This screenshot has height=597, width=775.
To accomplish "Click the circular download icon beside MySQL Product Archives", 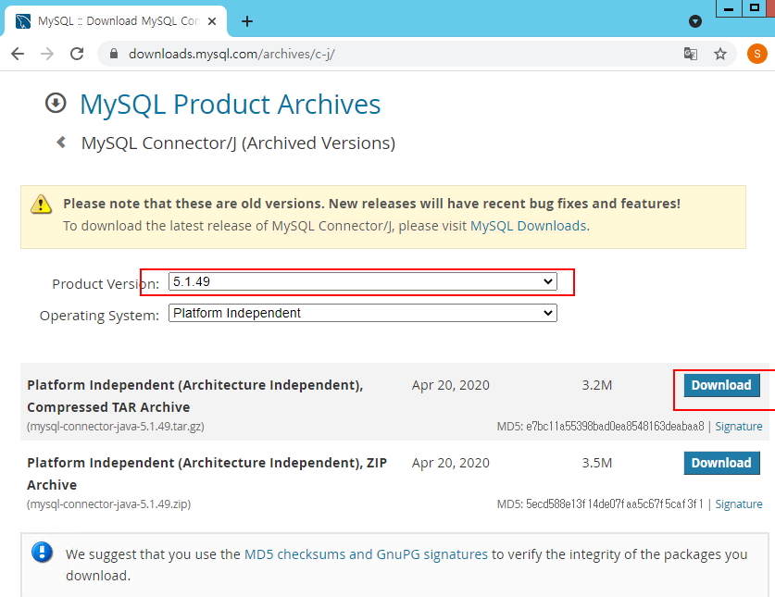I will [x=56, y=103].
